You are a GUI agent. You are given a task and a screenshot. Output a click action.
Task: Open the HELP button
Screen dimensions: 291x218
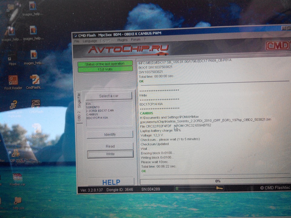coord(111,182)
